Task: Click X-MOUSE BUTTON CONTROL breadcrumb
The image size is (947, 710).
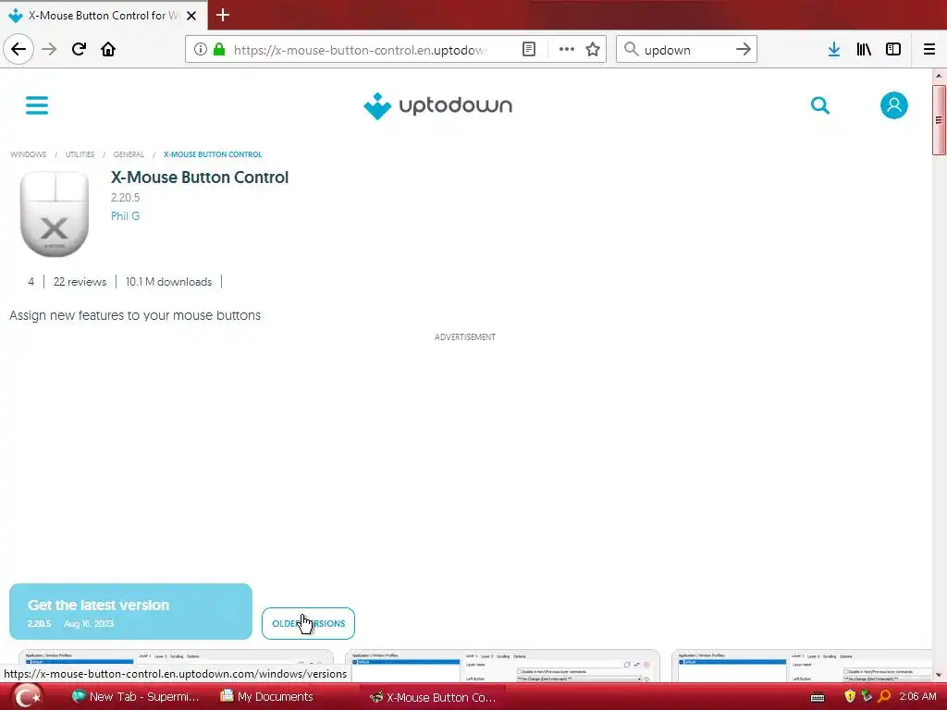Action: pyautogui.click(x=213, y=154)
